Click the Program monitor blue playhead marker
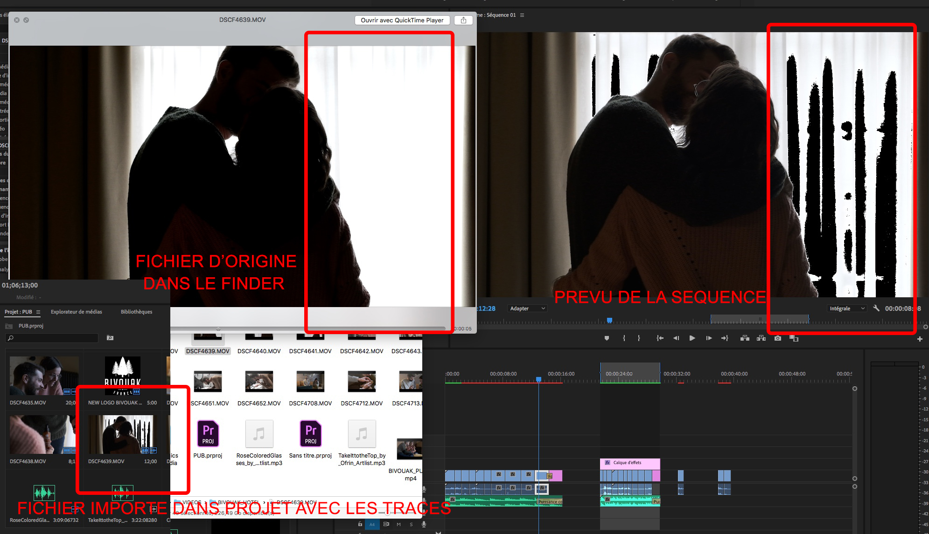The width and height of the screenshot is (929, 534). [609, 320]
